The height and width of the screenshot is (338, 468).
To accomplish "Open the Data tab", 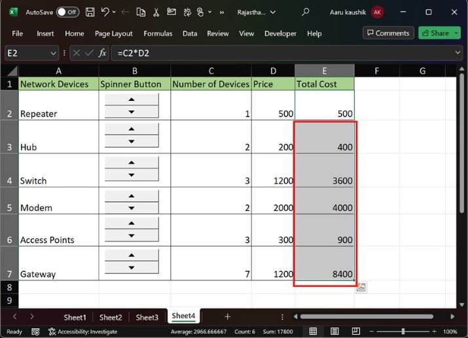I will [190, 33].
